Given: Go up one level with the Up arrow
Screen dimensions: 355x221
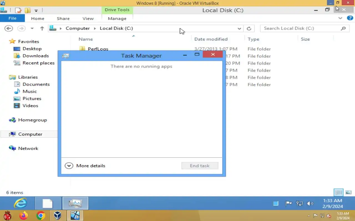Looking at the screenshot, I should 42,28.
